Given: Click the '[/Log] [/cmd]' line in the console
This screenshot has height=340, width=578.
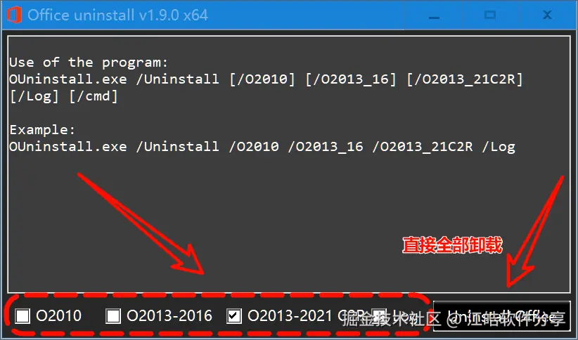Looking at the screenshot, I should pyautogui.click(x=63, y=96).
